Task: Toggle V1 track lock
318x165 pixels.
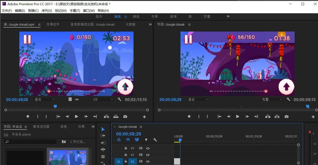Action: point(126,161)
